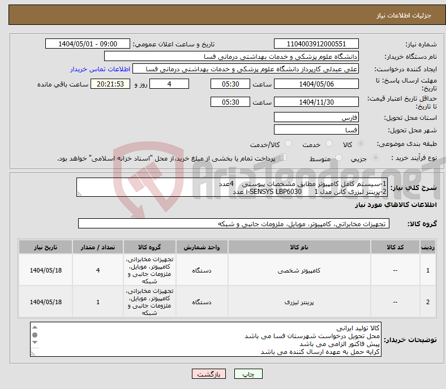
Task: Click the province field فارس
Action: pos(316,117)
